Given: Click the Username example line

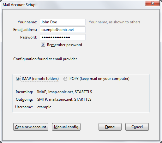Looking at the screenshot, I should click(33, 107).
